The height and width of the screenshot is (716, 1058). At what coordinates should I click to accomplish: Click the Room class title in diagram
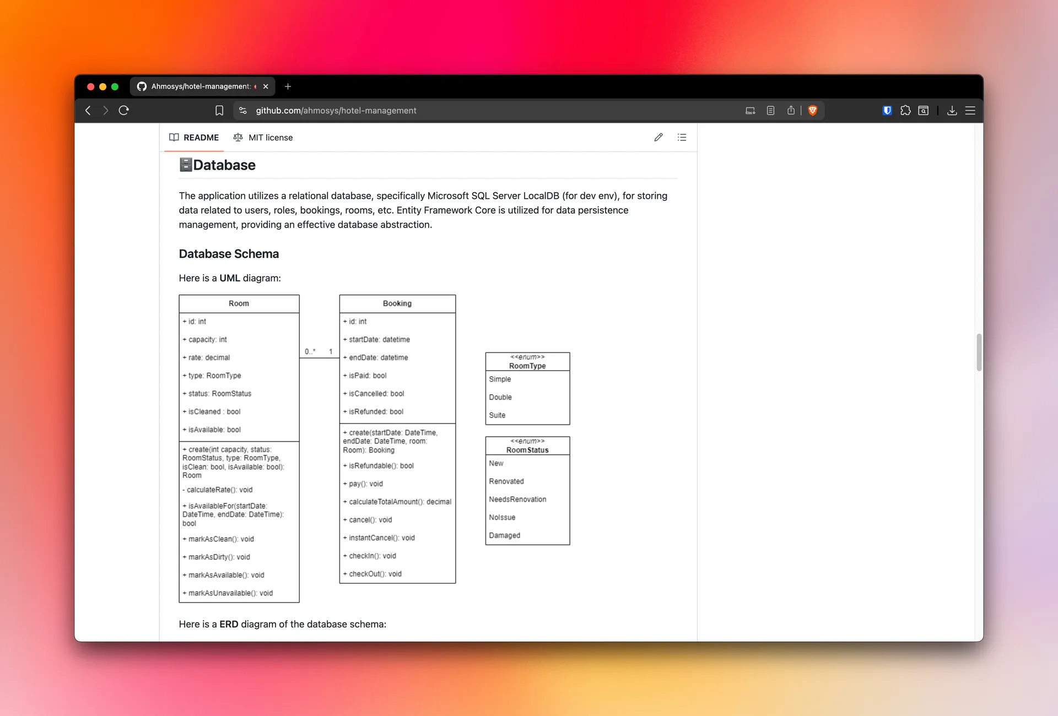239,303
